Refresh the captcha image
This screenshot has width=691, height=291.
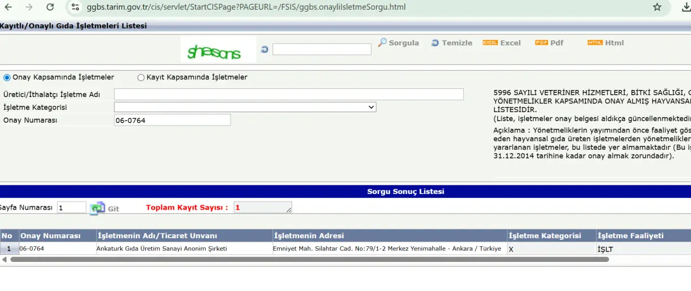tap(265, 49)
